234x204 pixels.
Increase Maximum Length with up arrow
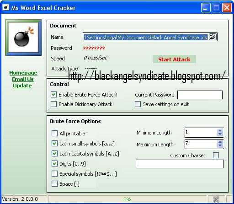click(x=220, y=142)
